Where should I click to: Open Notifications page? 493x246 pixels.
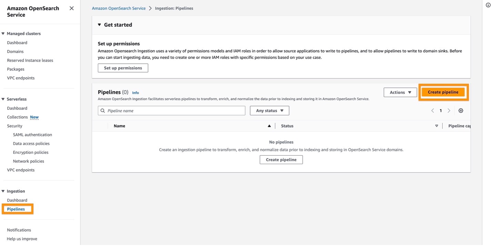(19, 230)
